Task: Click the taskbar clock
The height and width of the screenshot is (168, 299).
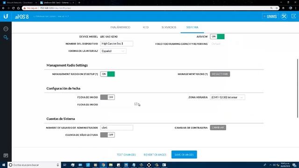Action: pyautogui.click(x=285, y=165)
